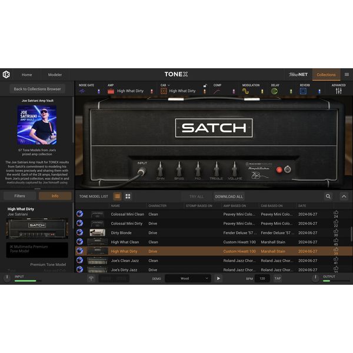The height and width of the screenshot is (353, 353).
Task: Click the Download All button
Action: pyautogui.click(x=229, y=197)
